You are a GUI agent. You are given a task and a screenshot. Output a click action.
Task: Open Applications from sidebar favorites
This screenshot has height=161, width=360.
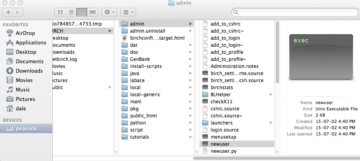click(31, 42)
